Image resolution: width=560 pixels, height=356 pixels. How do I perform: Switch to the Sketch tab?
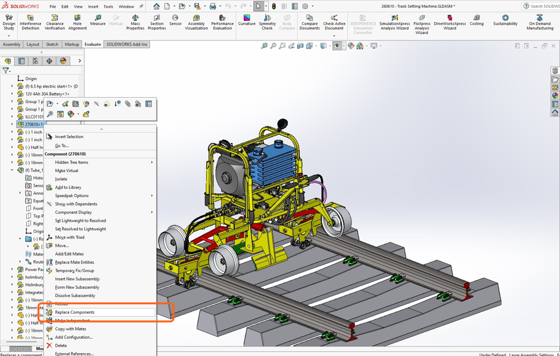tap(52, 45)
